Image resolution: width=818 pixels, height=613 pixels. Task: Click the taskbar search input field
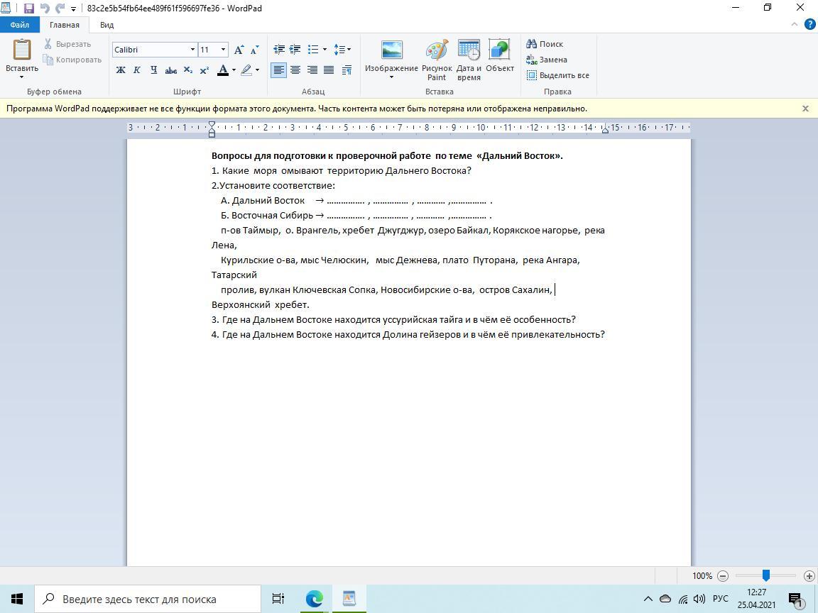pos(148,599)
